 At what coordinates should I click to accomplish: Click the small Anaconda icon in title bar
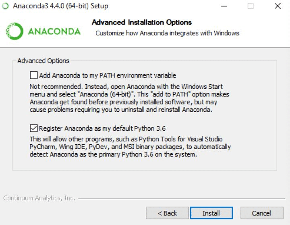(x=5, y=6)
